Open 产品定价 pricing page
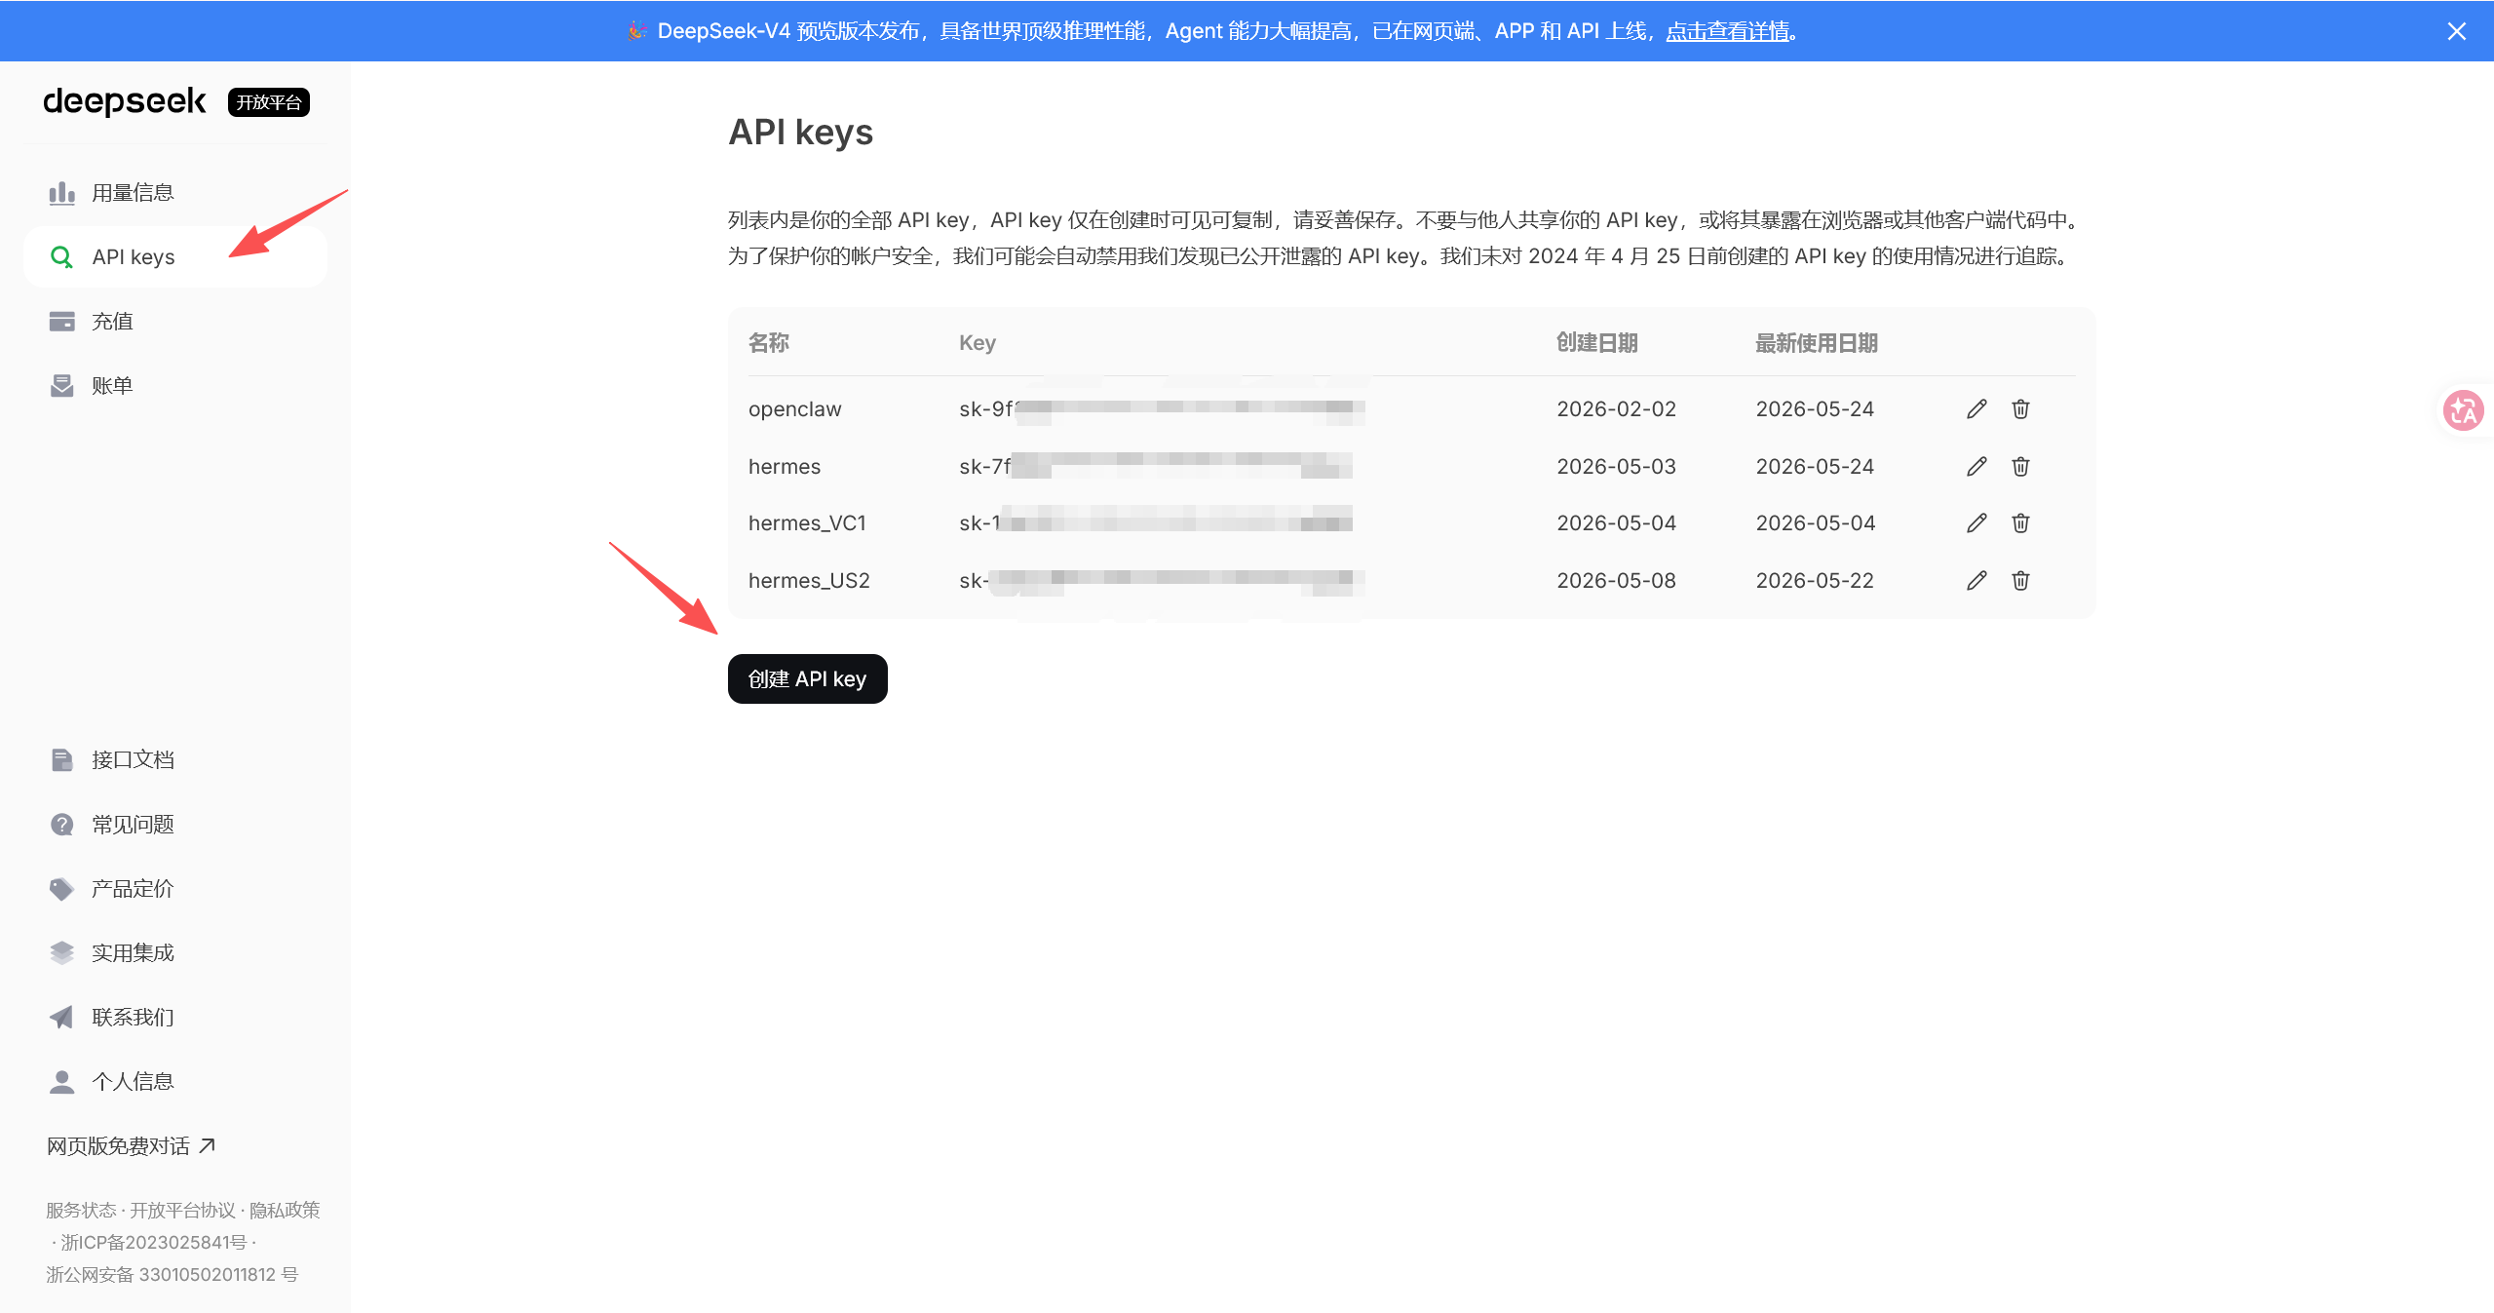The image size is (2494, 1313). click(175, 889)
